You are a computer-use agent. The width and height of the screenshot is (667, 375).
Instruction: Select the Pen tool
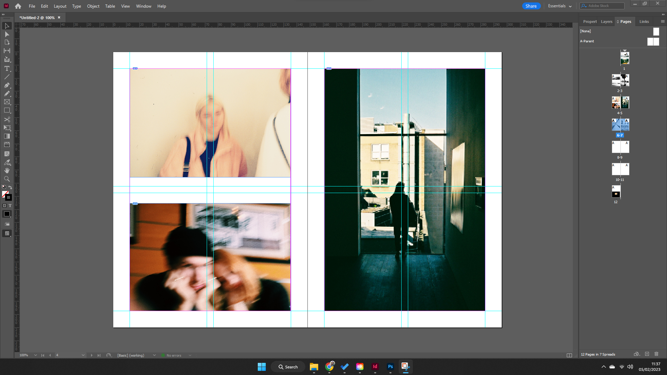tap(7, 85)
